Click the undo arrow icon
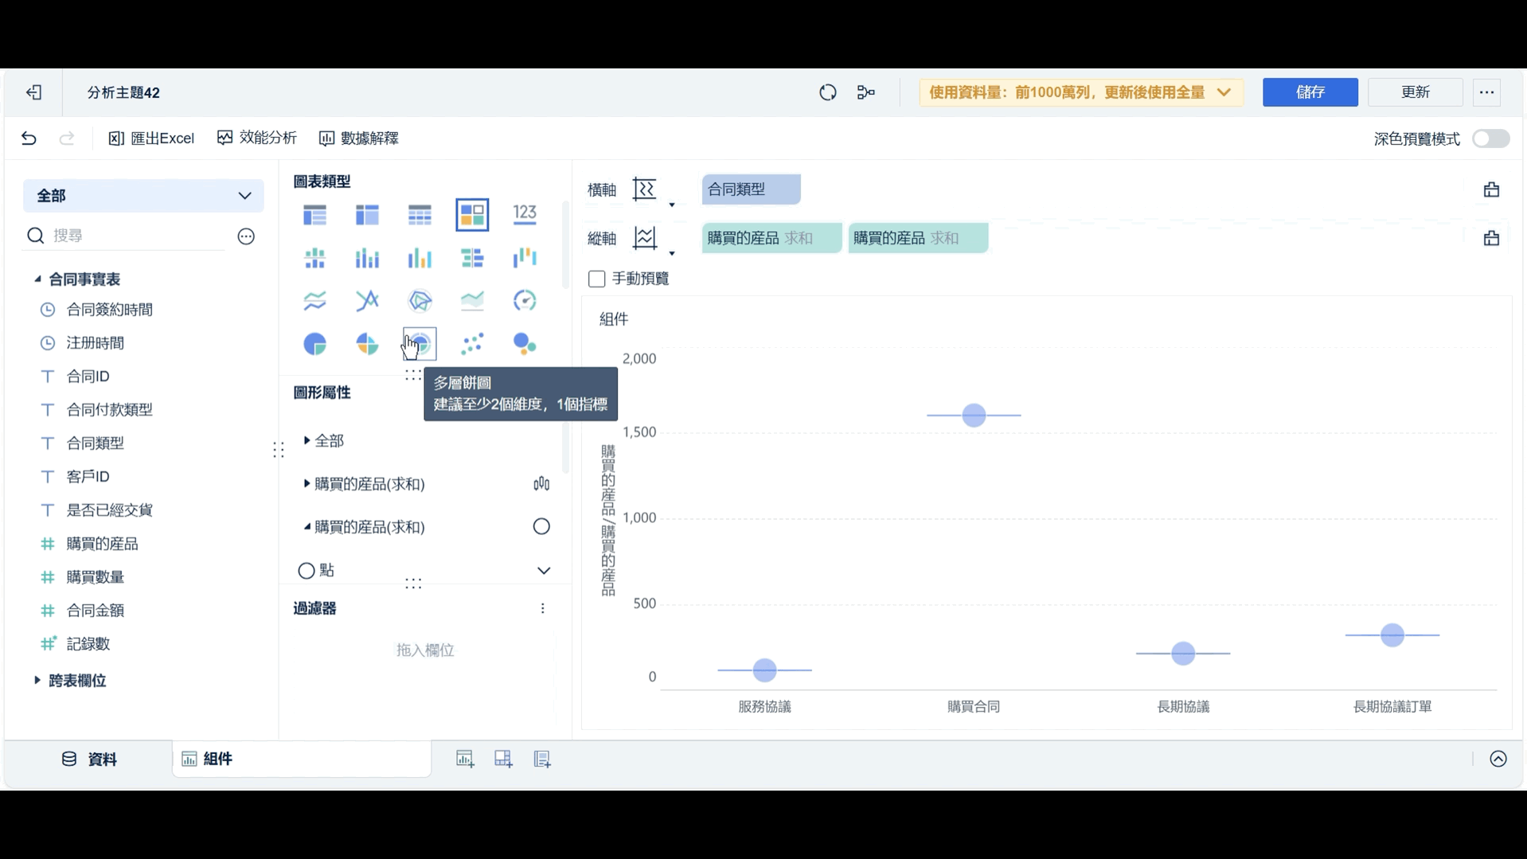 click(29, 139)
